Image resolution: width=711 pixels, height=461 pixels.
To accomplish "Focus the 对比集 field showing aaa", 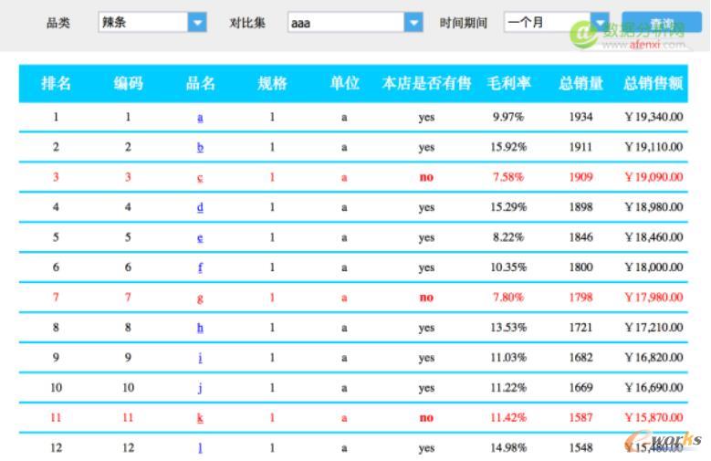I will (345, 22).
